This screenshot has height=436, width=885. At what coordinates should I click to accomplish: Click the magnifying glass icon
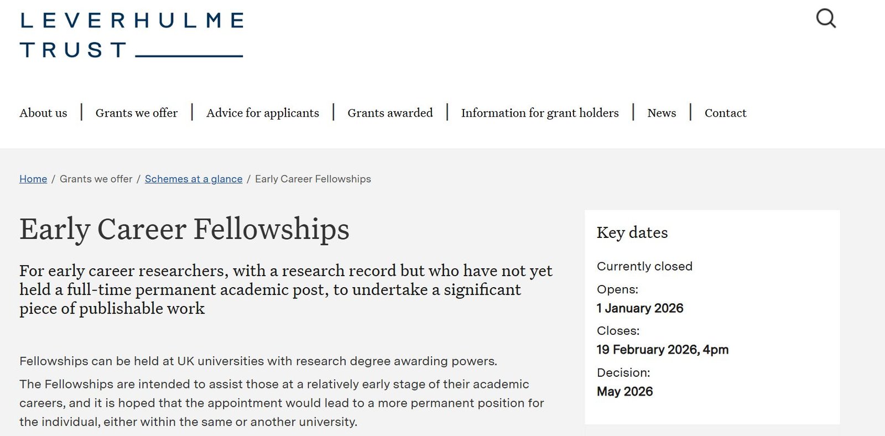(x=826, y=18)
